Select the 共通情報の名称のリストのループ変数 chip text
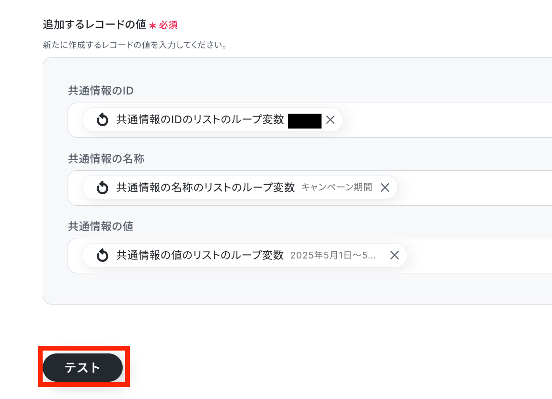This screenshot has height=399, width=552. pyautogui.click(x=206, y=188)
